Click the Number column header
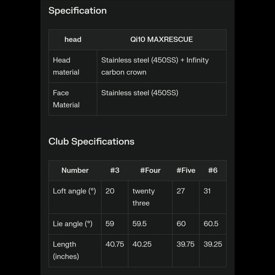This screenshot has height=275, width=275. [75, 170]
